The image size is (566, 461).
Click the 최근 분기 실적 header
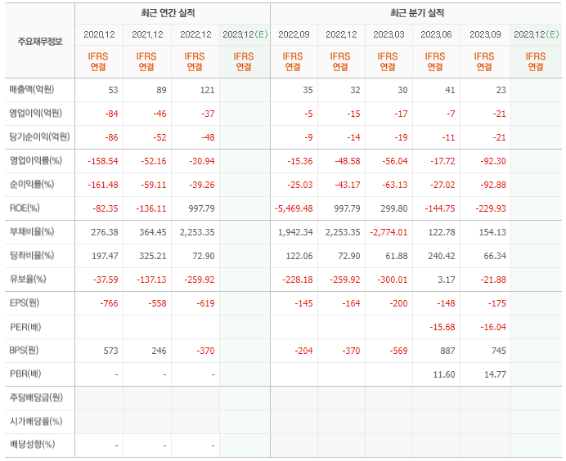point(417,13)
